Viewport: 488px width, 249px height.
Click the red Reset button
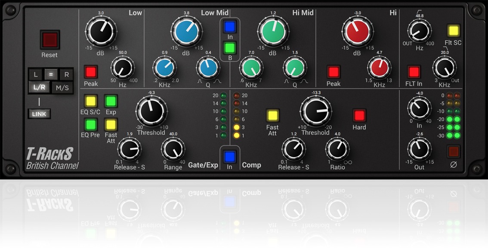[x=49, y=39]
